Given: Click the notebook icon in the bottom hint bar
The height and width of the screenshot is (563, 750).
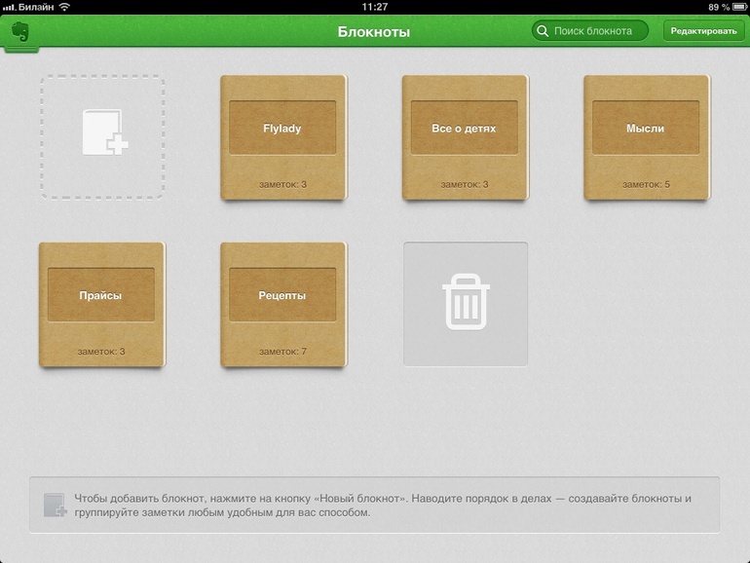Looking at the screenshot, I should click(x=55, y=505).
